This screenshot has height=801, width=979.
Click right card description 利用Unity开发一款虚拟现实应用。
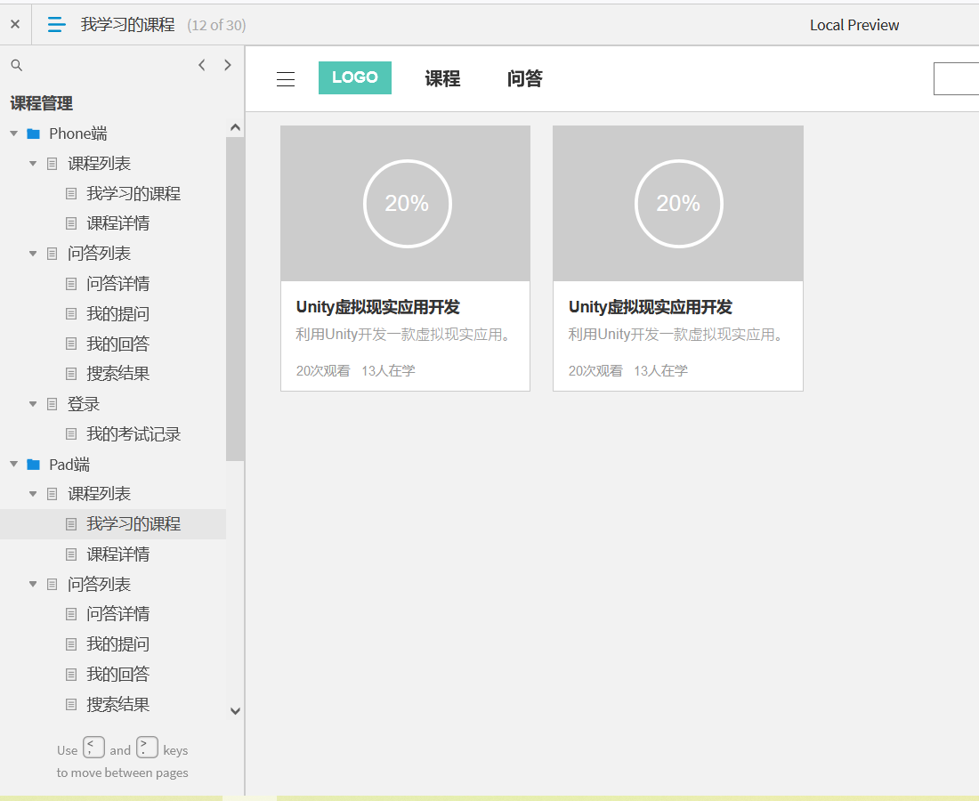pos(676,335)
